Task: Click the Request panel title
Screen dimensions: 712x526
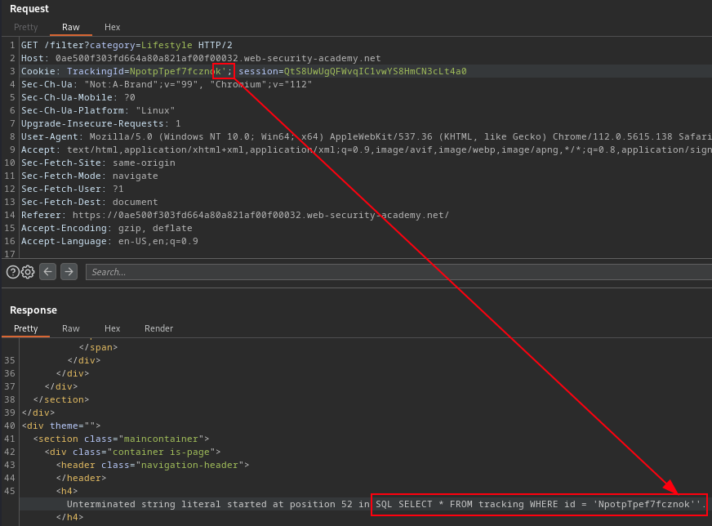Action: point(29,9)
